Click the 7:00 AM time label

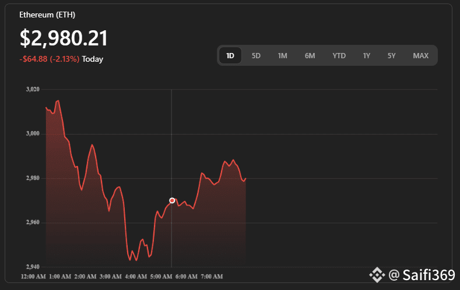coord(212,277)
